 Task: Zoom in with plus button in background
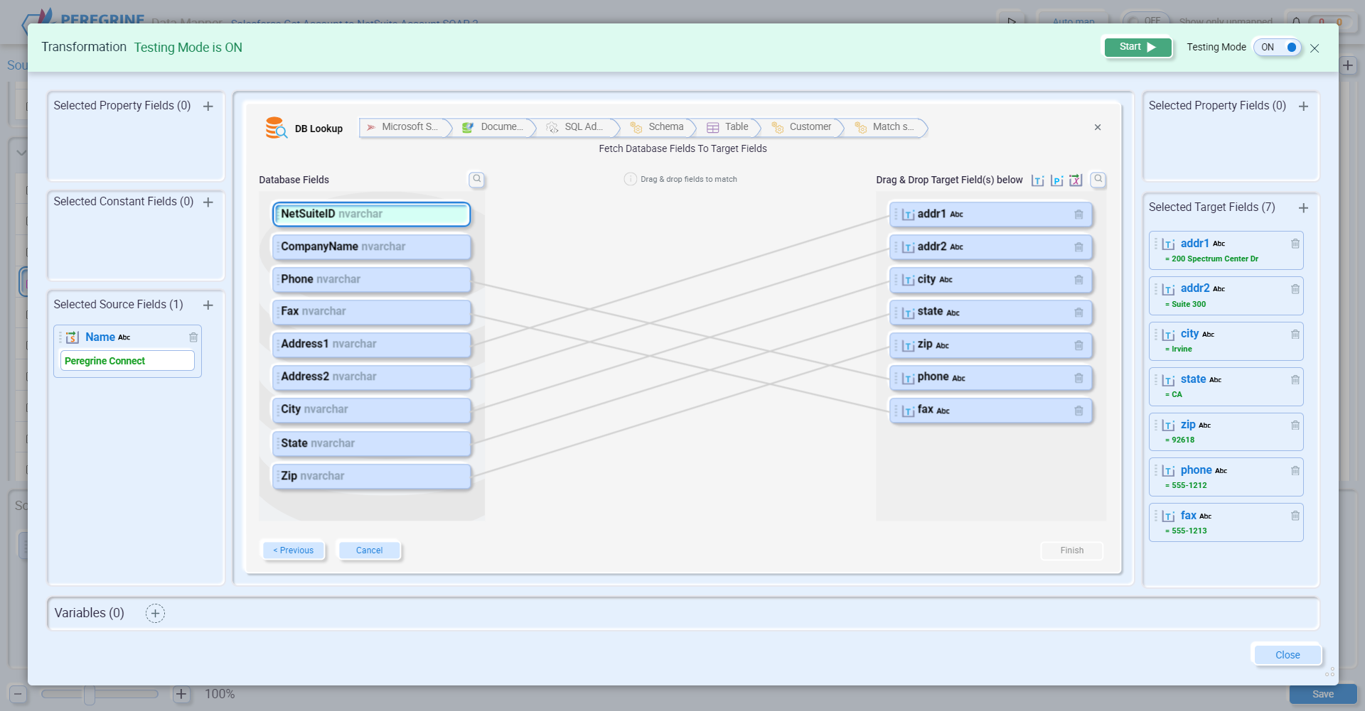[181, 695]
